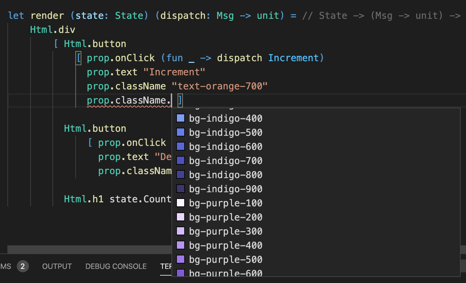Open the DEBUG CONSOLE tab
466x283 pixels.
pyautogui.click(x=116, y=266)
